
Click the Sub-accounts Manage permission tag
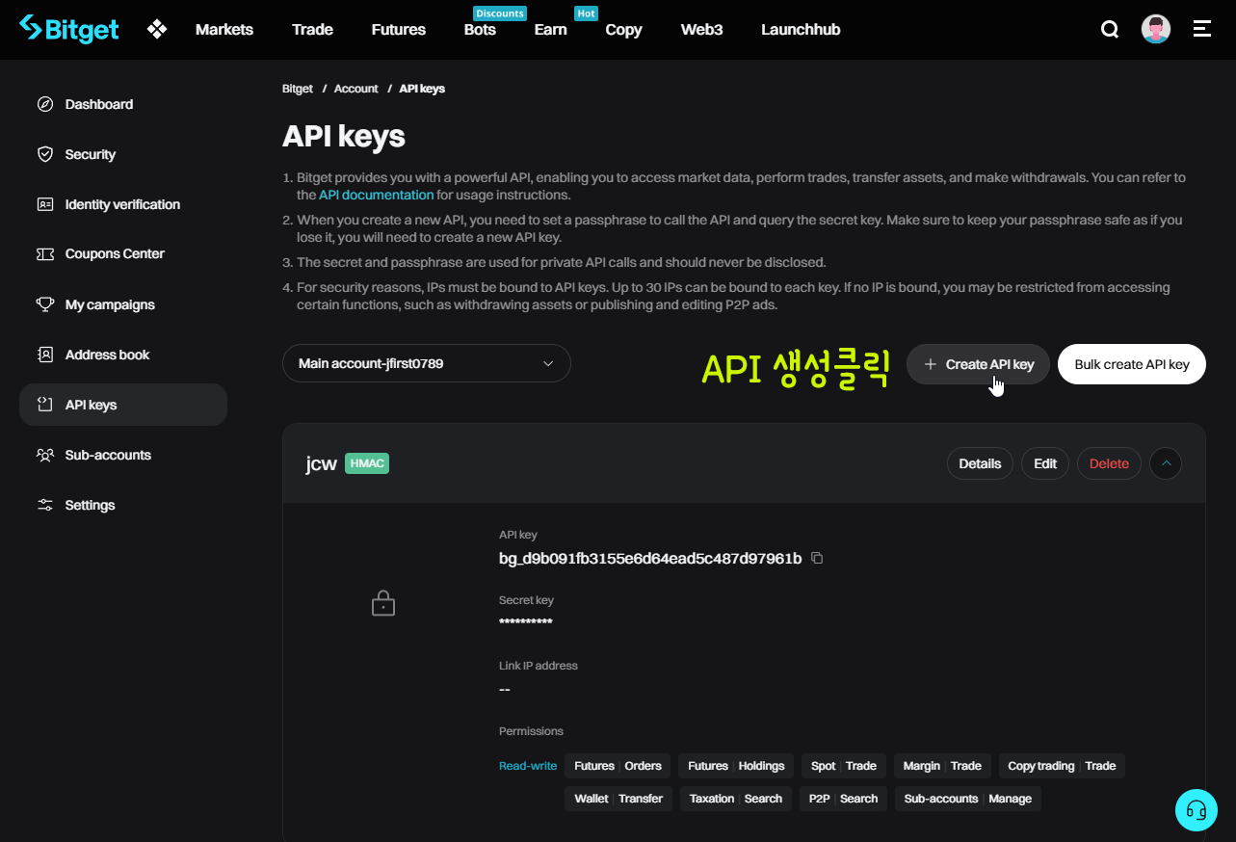(968, 799)
